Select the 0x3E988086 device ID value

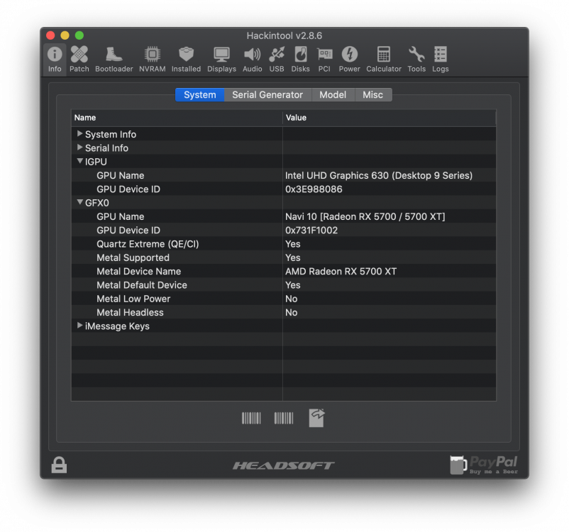[314, 189]
